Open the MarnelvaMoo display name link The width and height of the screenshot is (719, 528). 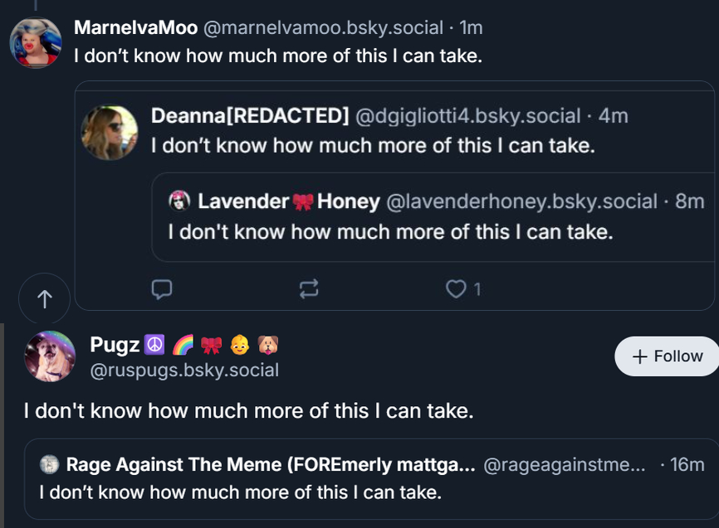click(x=135, y=27)
